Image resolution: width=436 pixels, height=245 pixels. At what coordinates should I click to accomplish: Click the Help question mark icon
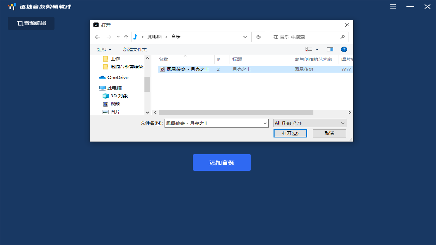click(344, 49)
